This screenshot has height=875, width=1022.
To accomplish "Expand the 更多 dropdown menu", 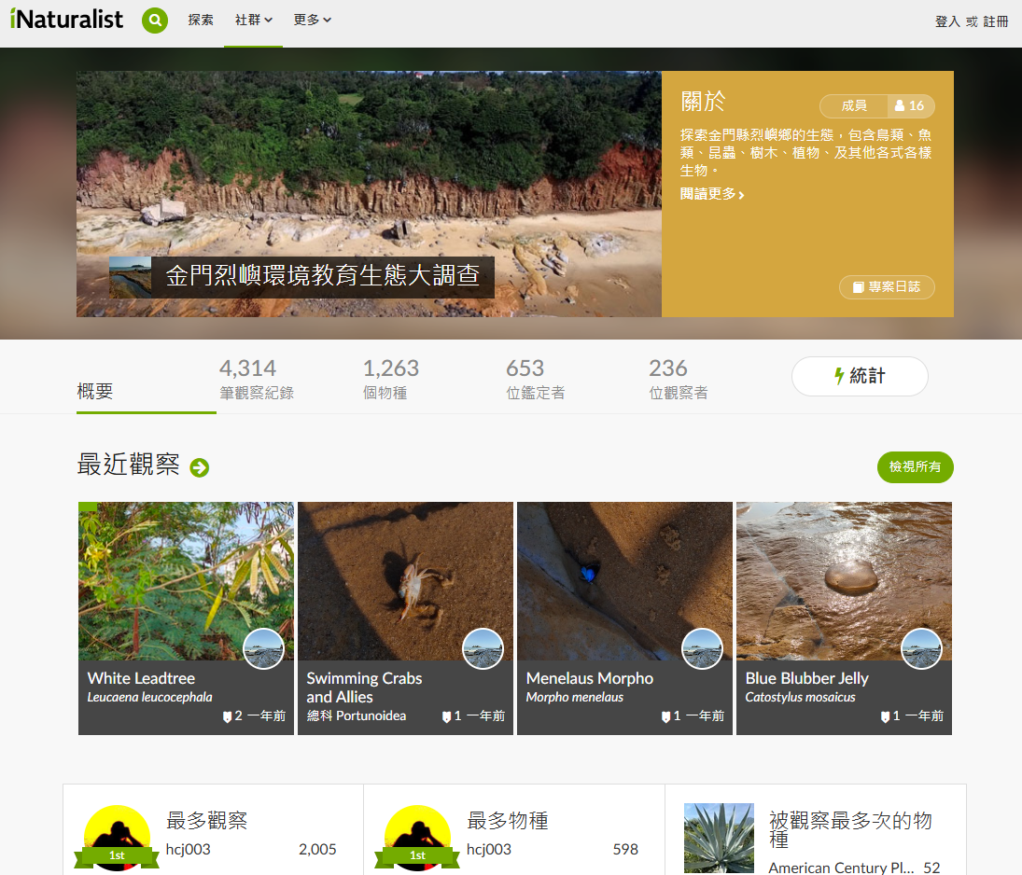I will coord(312,20).
